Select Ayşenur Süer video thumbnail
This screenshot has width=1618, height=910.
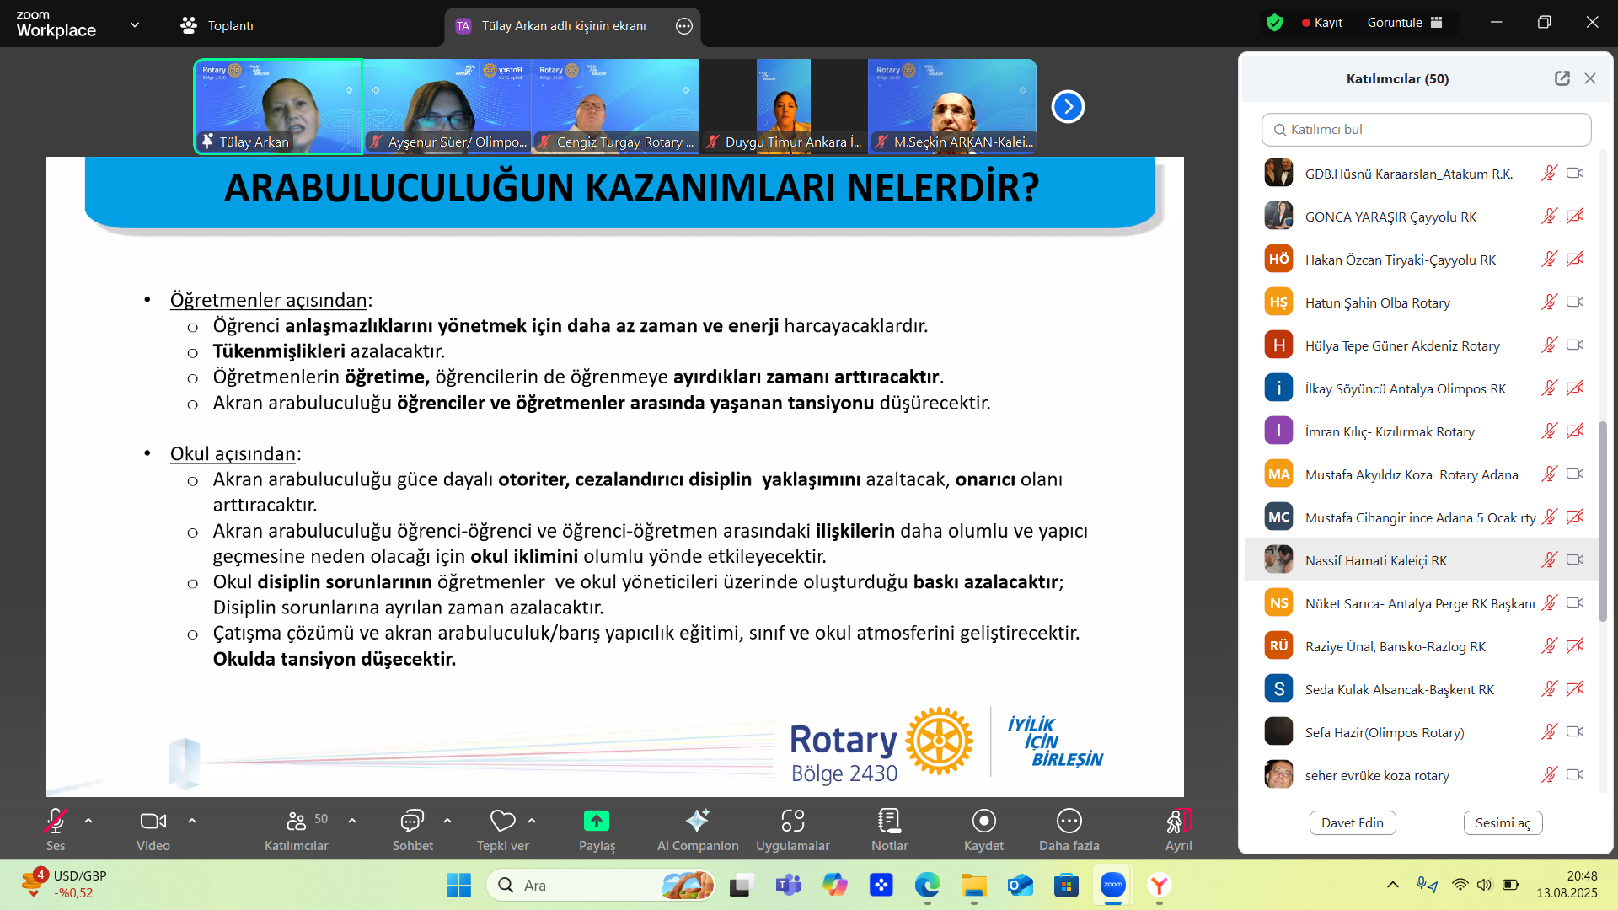447,106
